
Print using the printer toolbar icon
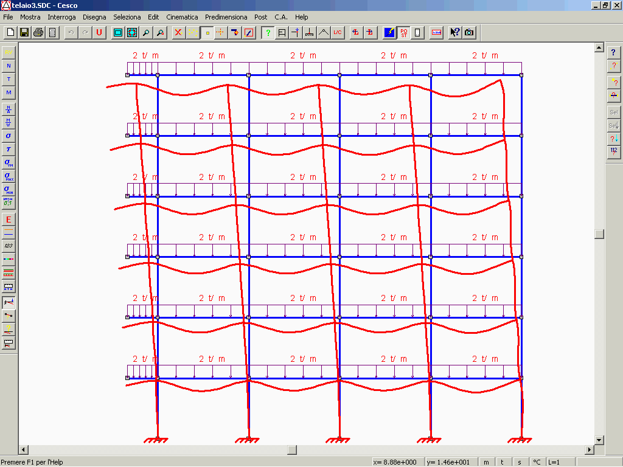(x=38, y=32)
